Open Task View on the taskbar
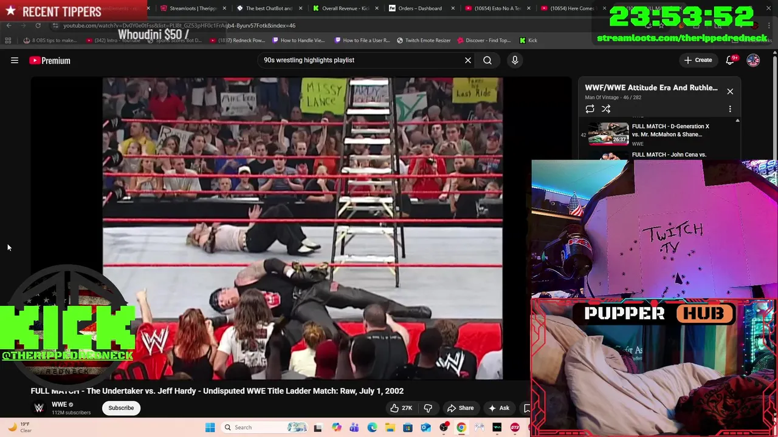This screenshot has width=778, height=437. 317,427
